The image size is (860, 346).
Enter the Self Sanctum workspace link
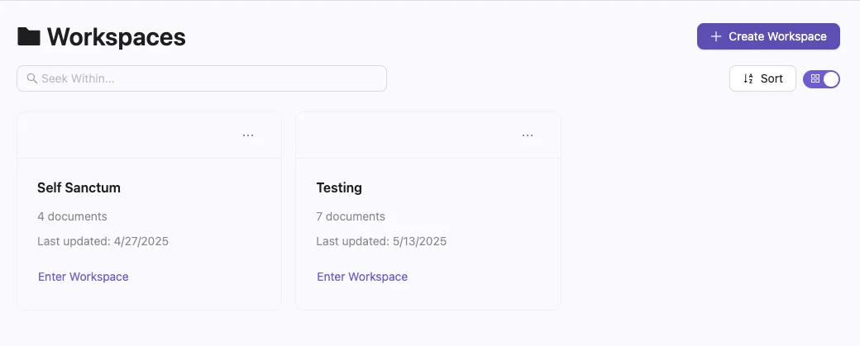click(x=84, y=277)
